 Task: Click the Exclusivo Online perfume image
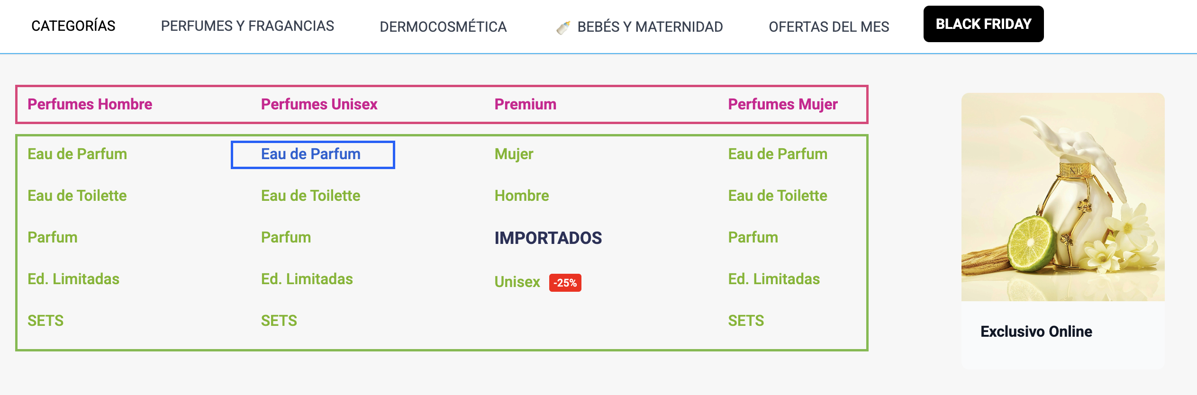tap(1062, 197)
